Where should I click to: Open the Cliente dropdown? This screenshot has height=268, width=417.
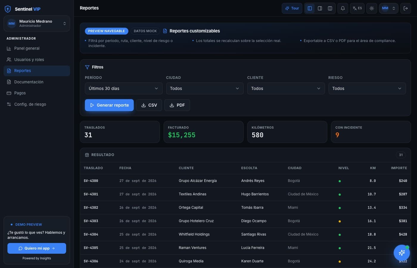click(286, 88)
